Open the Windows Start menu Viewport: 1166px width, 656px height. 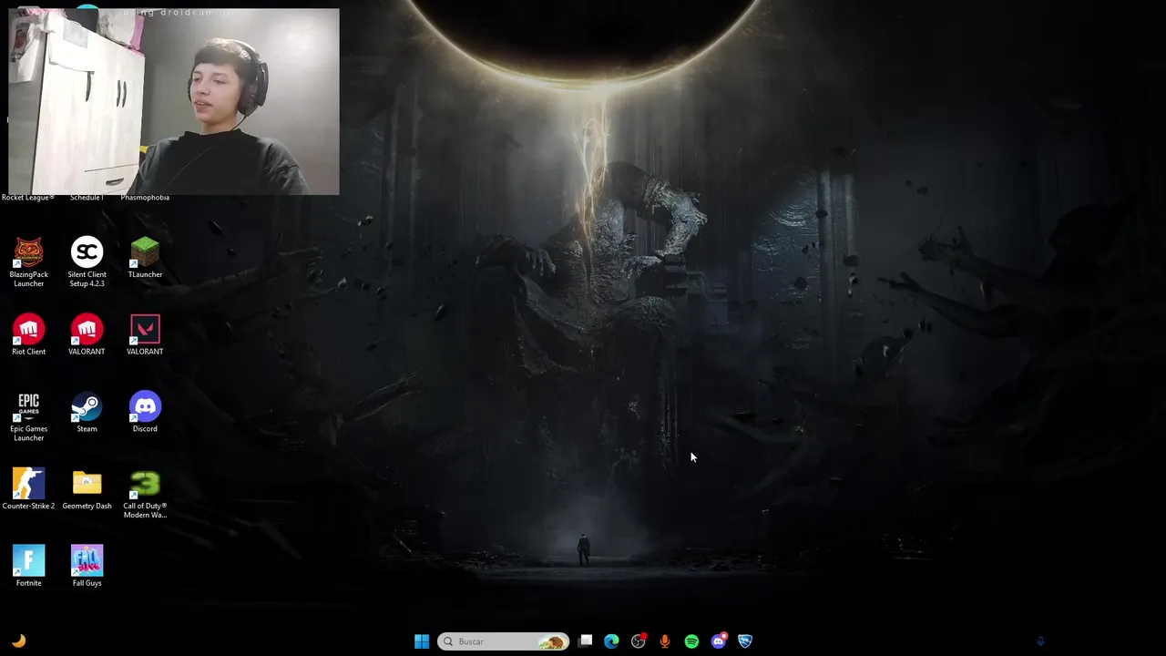[422, 641]
